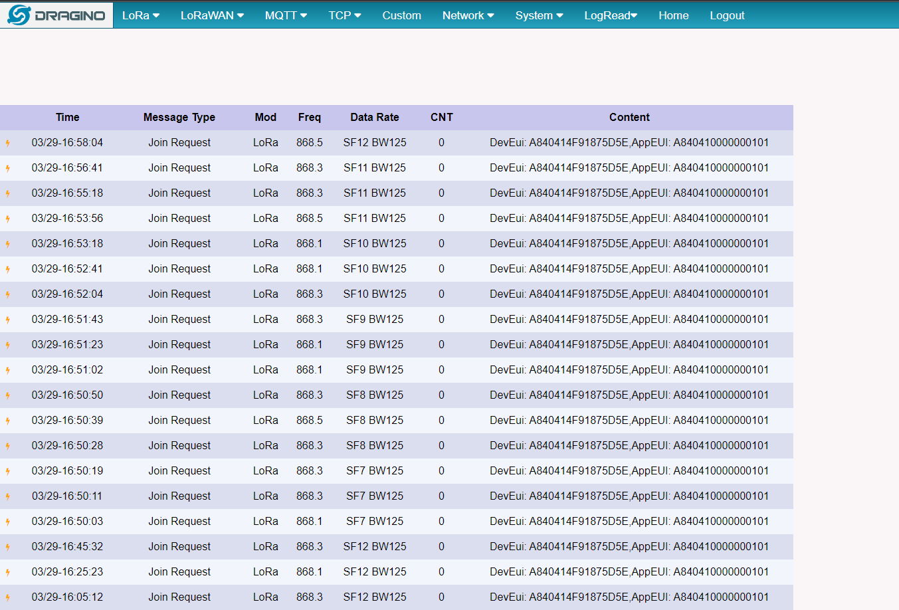Click the Time column header

pos(67,117)
